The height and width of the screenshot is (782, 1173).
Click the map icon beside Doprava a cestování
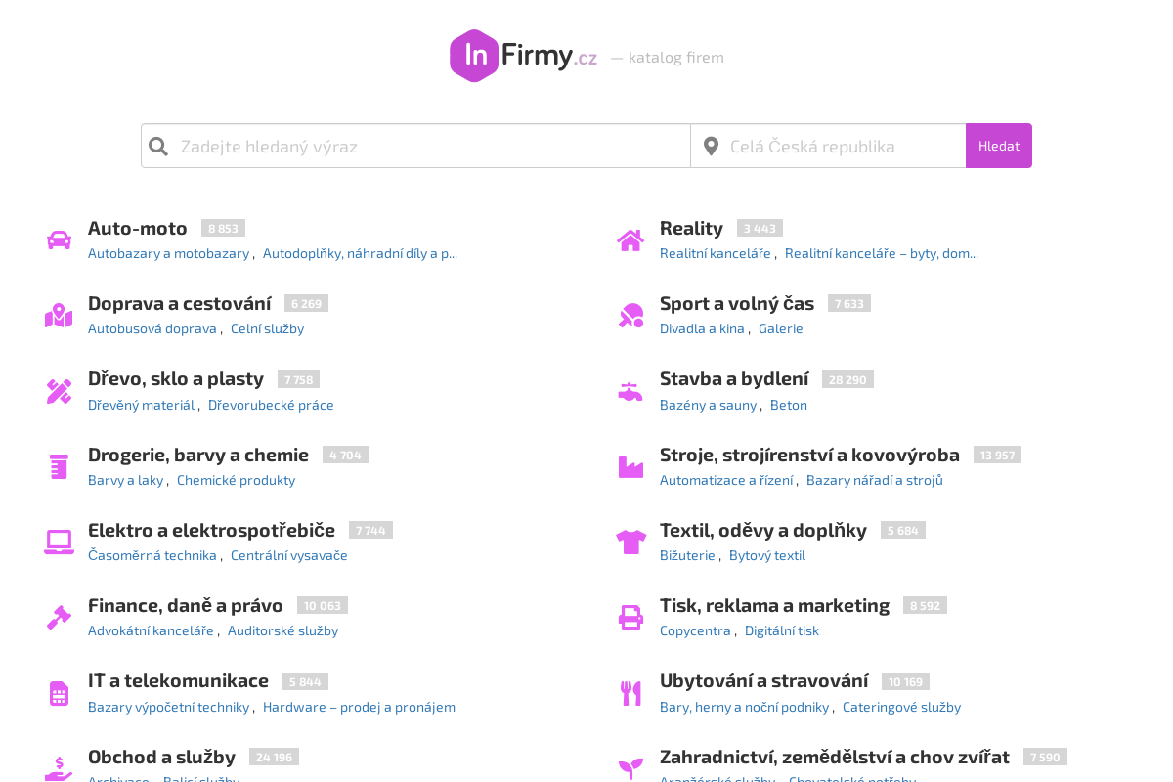click(x=59, y=316)
